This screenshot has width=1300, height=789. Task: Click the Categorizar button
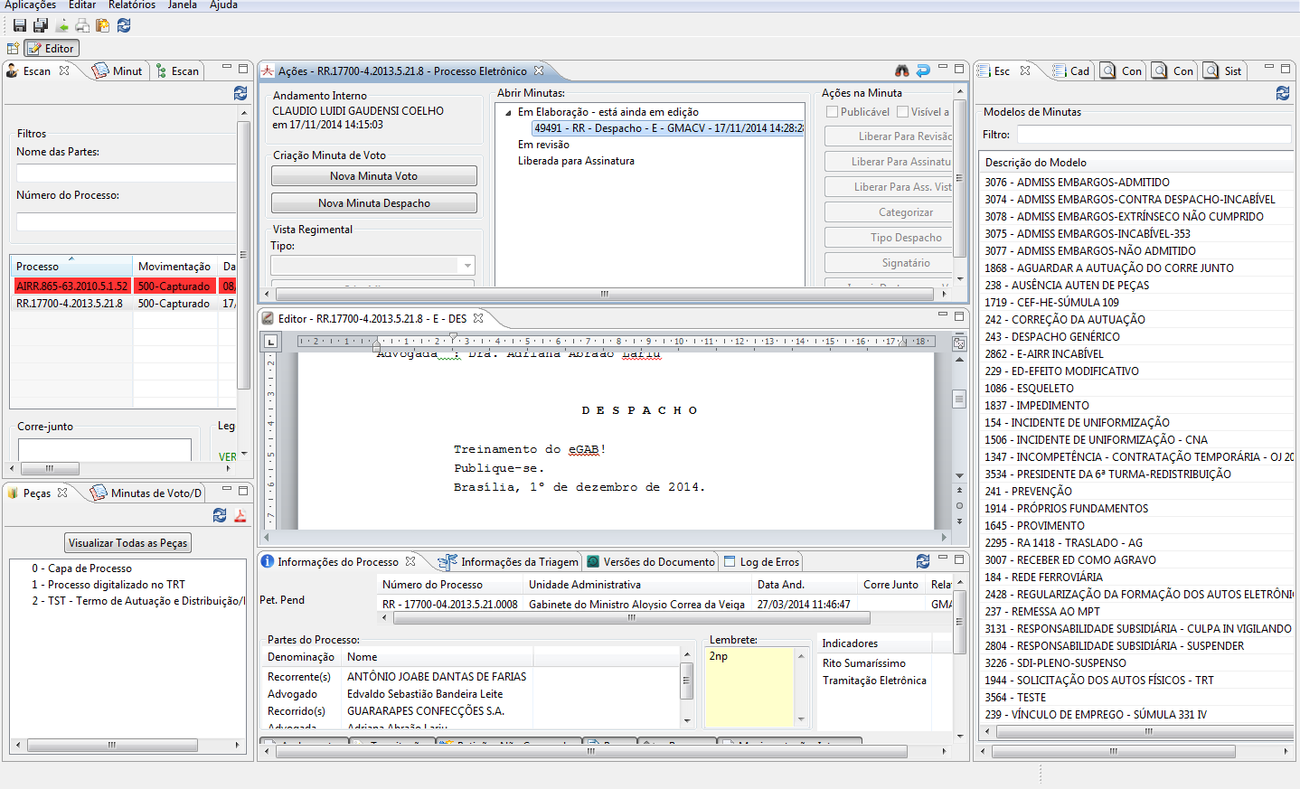pyautogui.click(x=889, y=212)
